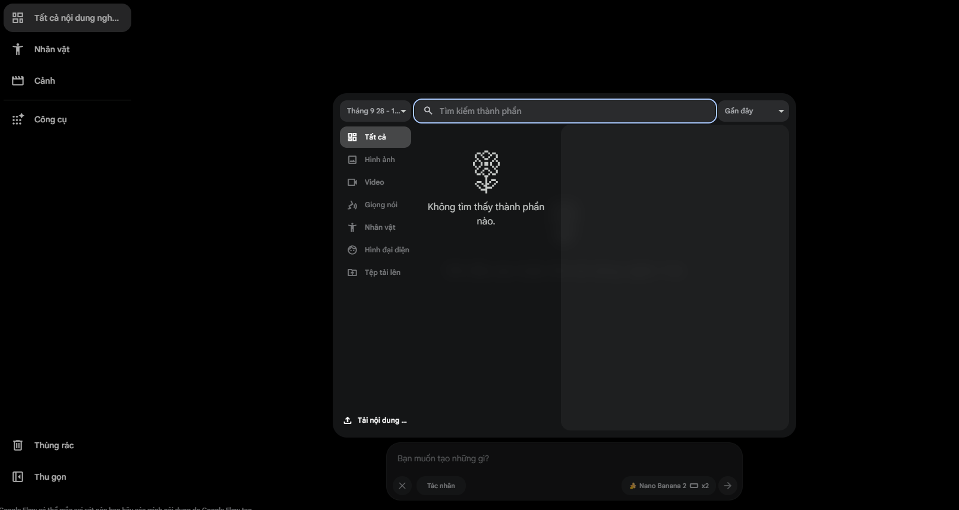Click the Bạn muốn tạo những gì prompt box
This screenshot has width=959, height=510.
564,458
